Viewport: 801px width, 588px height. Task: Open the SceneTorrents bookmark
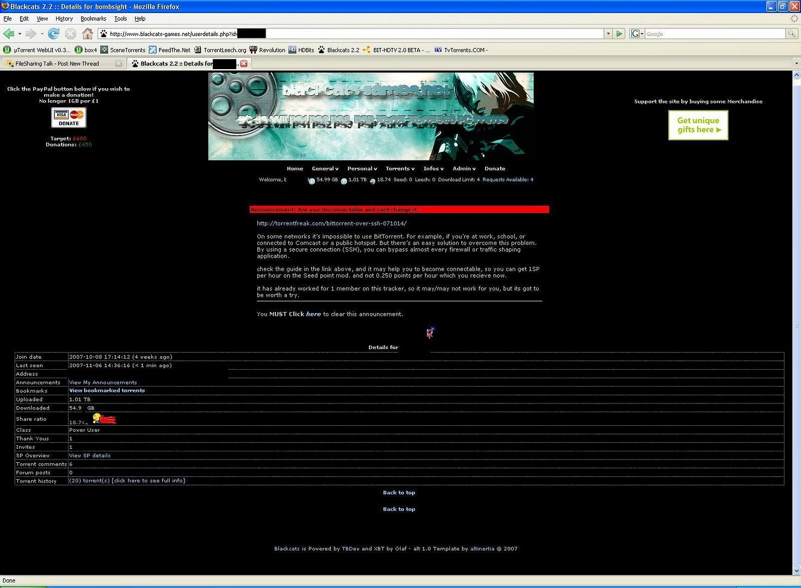(x=123, y=50)
